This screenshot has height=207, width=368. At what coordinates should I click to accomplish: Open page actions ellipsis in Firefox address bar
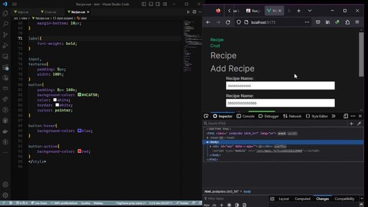pos(307,22)
